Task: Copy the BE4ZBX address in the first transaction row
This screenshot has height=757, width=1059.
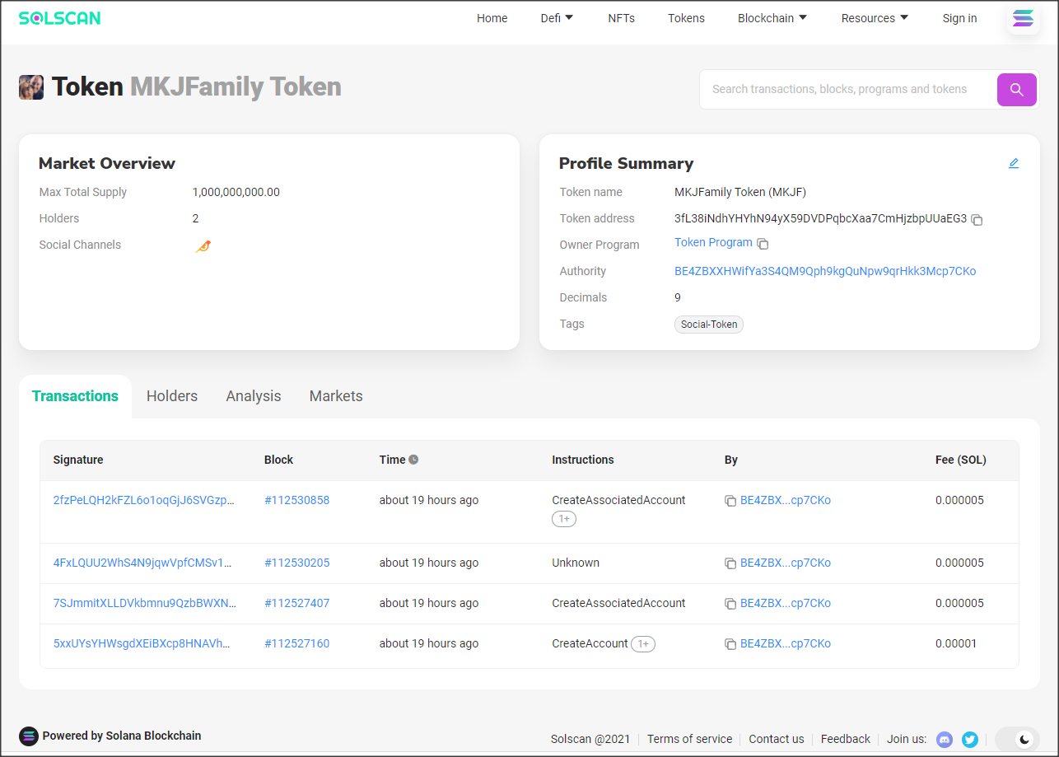Action: pos(730,500)
